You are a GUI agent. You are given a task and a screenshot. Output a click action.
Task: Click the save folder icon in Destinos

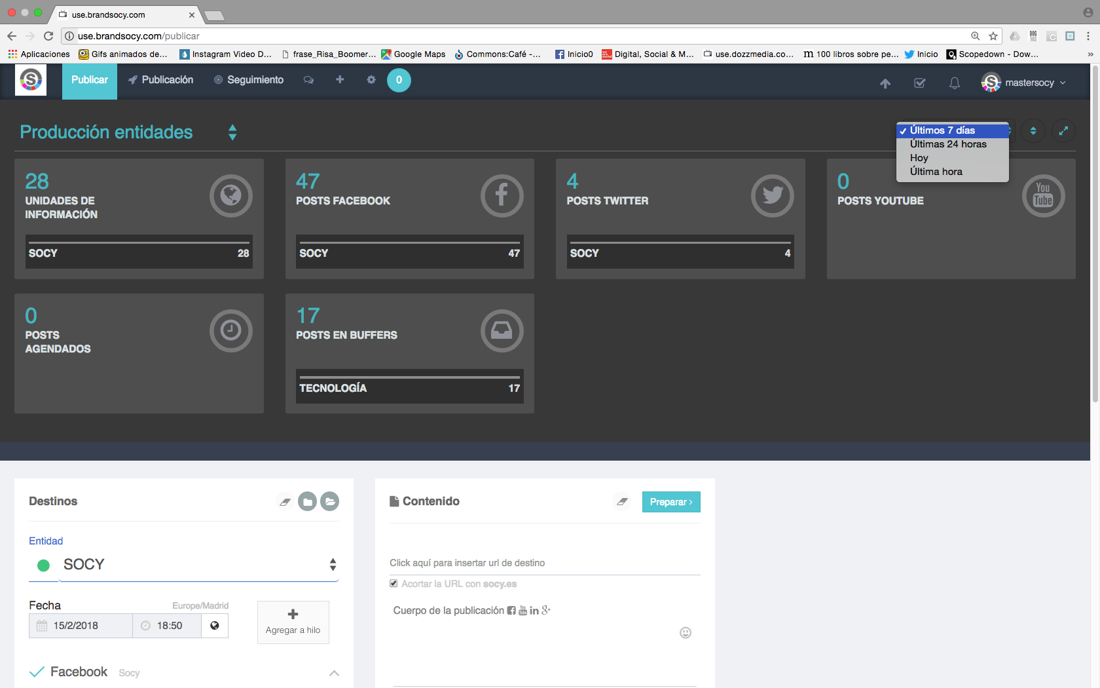click(307, 501)
